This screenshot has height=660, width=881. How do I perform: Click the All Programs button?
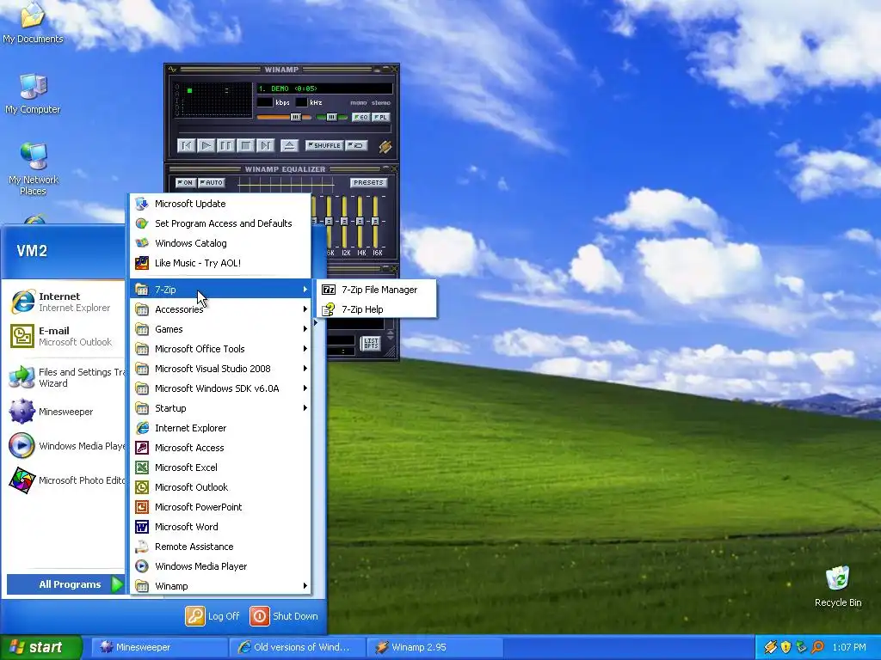click(65, 584)
